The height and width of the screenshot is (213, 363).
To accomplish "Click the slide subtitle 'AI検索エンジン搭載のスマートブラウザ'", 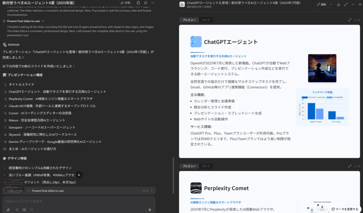I will 216,202.
